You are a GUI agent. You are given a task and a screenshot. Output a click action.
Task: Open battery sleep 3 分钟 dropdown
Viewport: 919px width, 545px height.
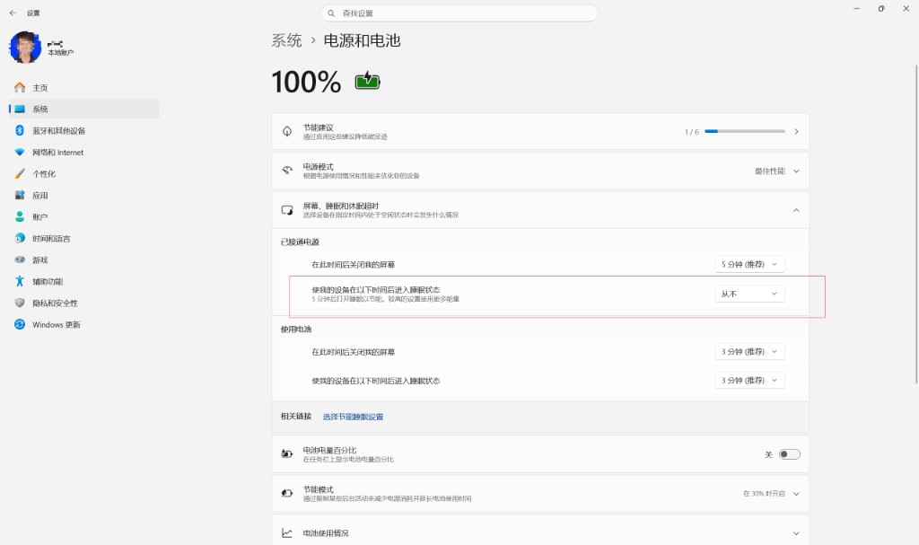749,381
